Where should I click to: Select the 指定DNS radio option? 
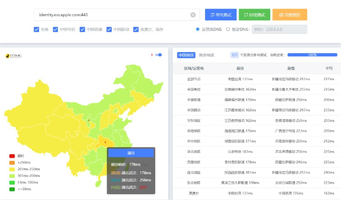pyautogui.click(x=228, y=29)
